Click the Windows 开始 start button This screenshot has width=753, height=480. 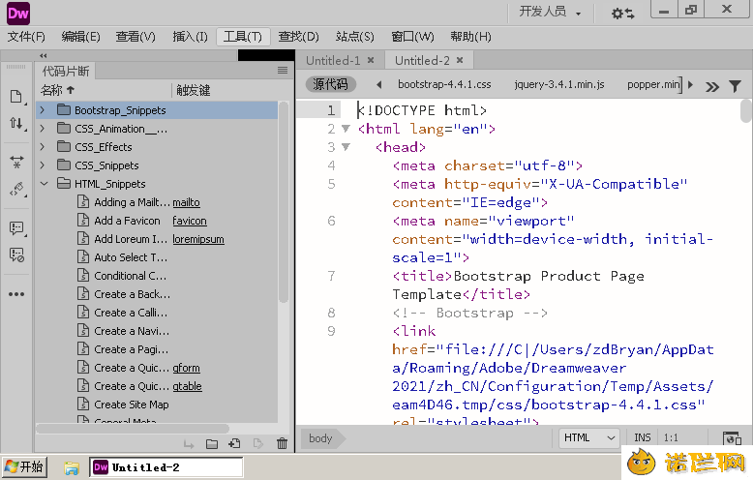(x=25, y=467)
